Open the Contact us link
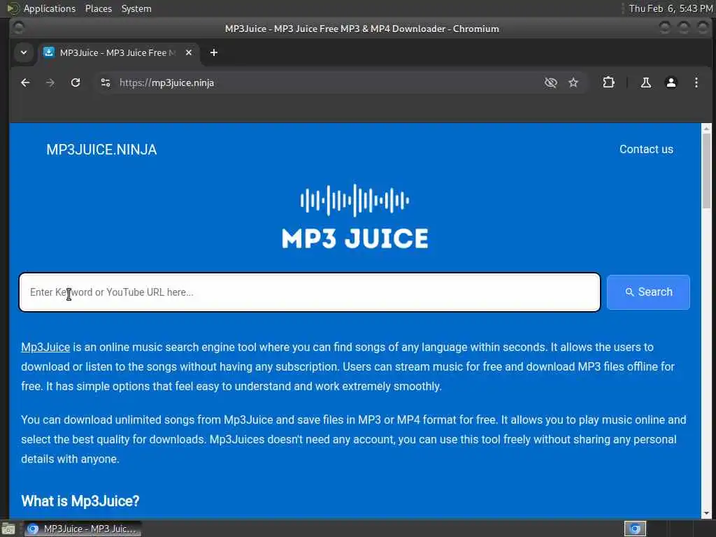Screen dimensions: 716x537 click(646, 150)
